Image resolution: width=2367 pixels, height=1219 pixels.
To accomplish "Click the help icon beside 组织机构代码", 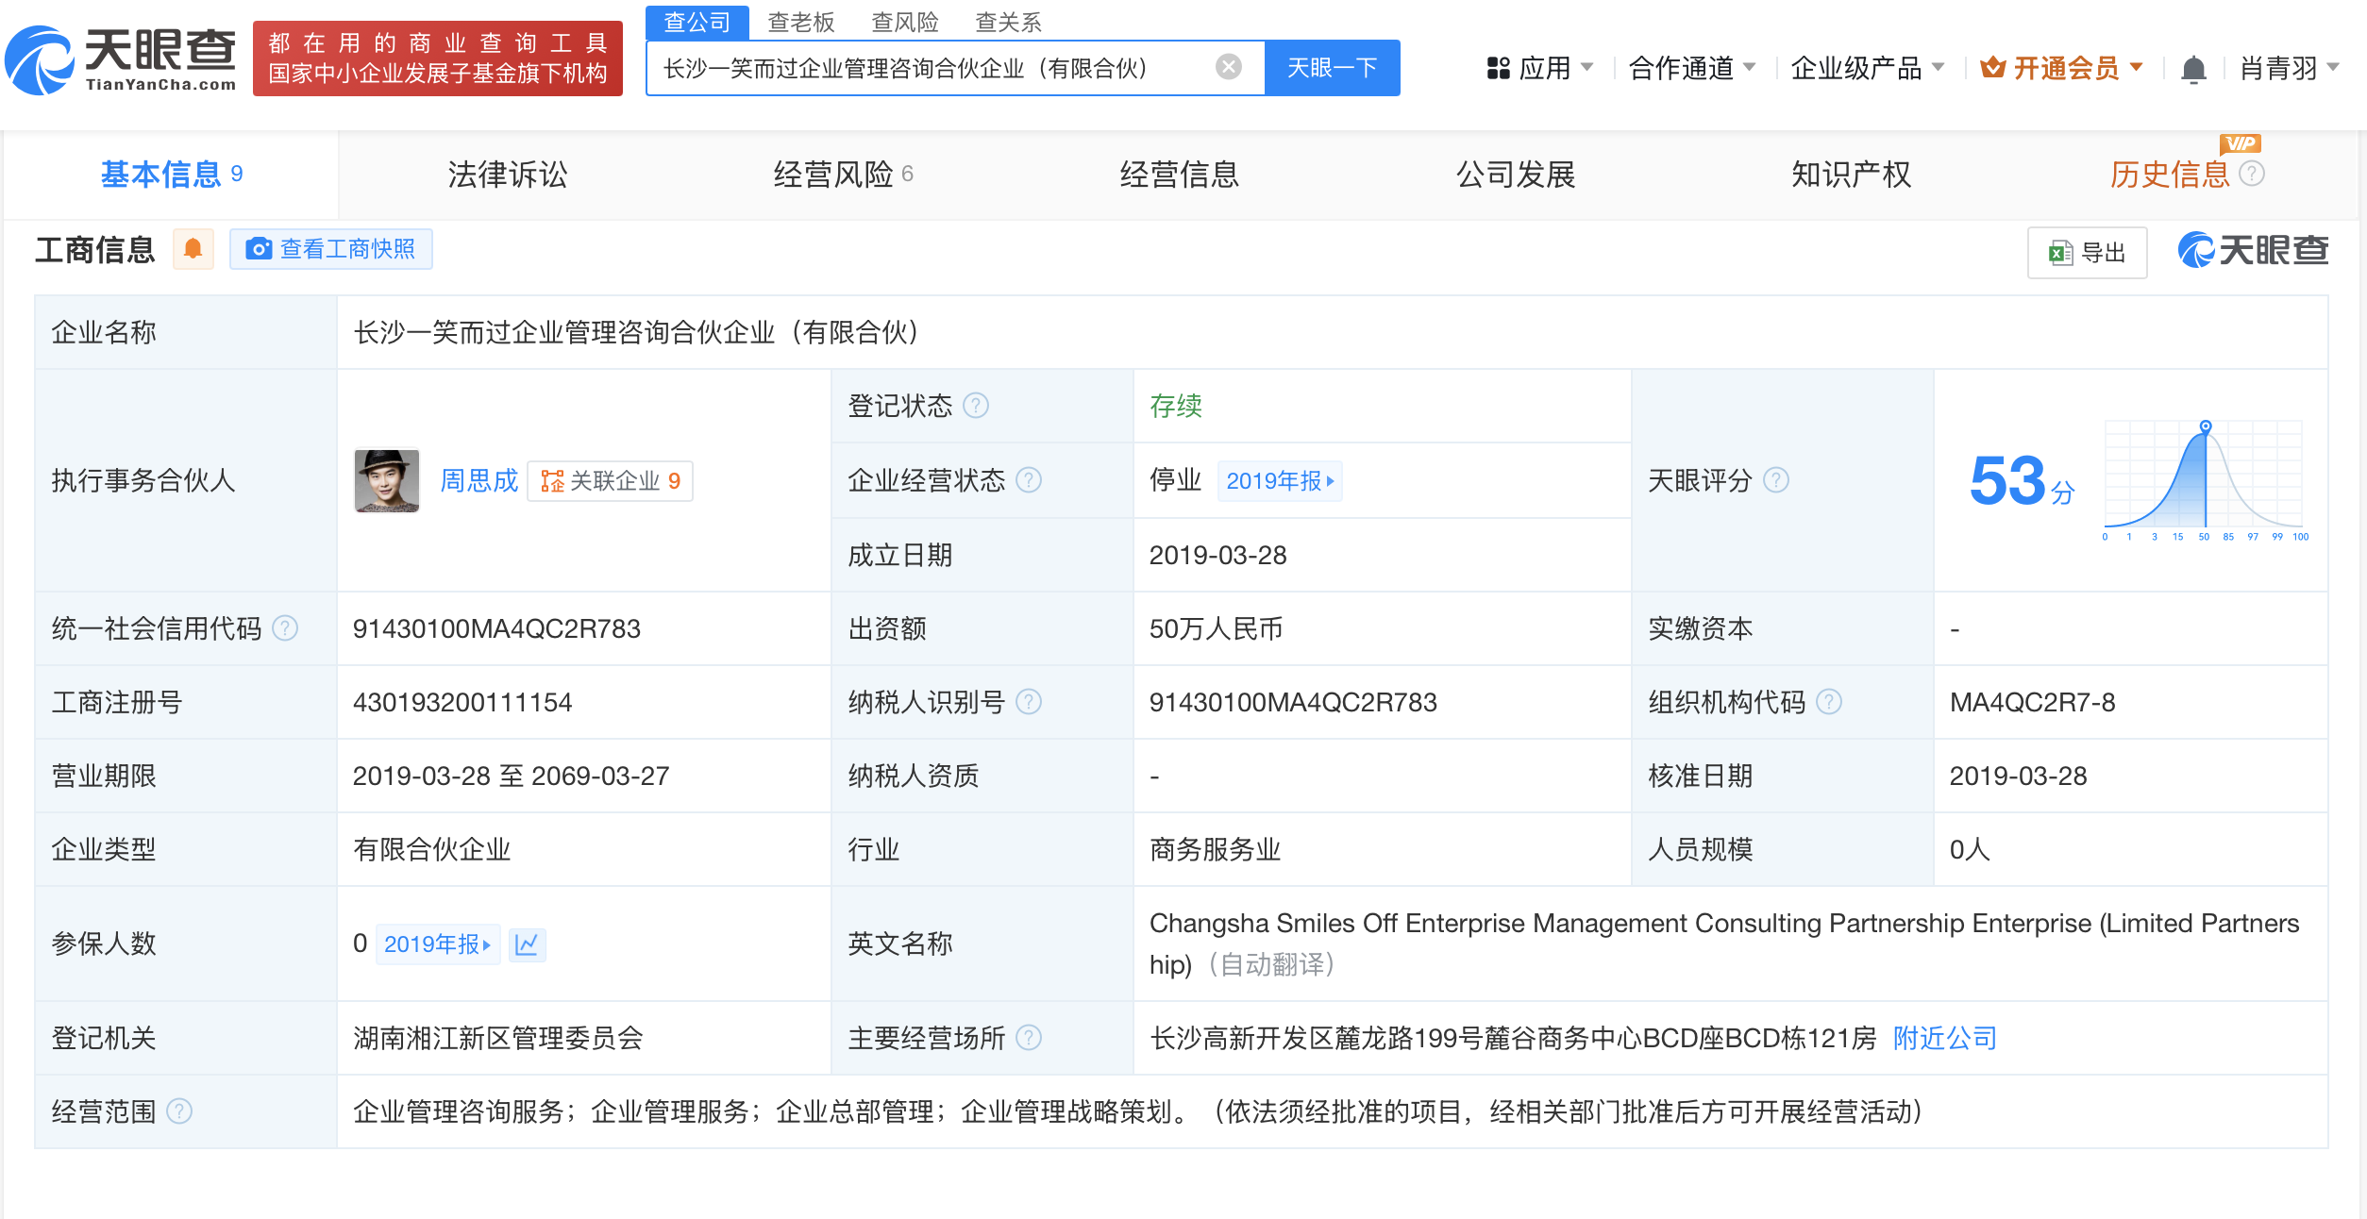I will click(x=1829, y=702).
